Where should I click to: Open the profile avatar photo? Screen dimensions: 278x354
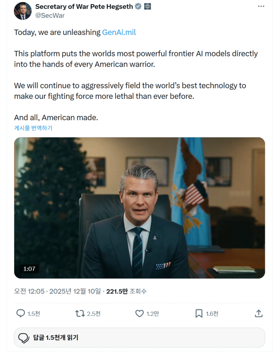tap(22, 11)
